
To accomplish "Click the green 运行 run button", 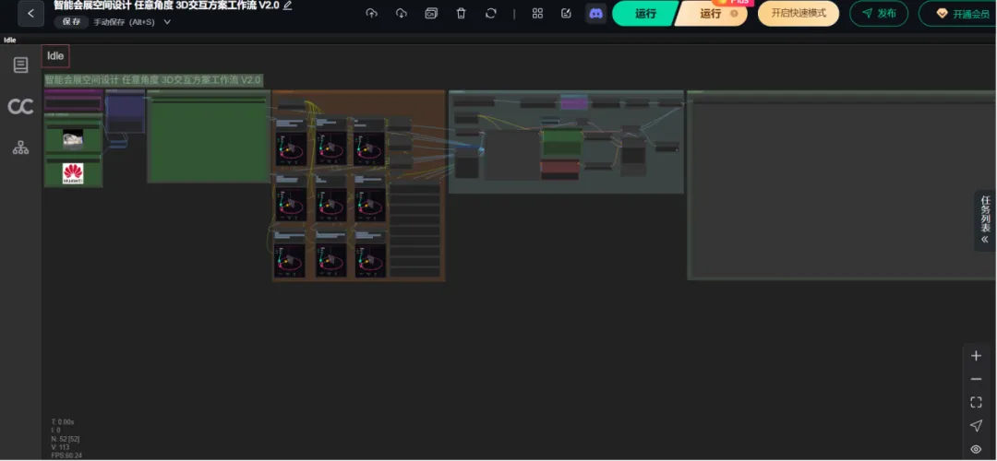I will click(644, 13).
